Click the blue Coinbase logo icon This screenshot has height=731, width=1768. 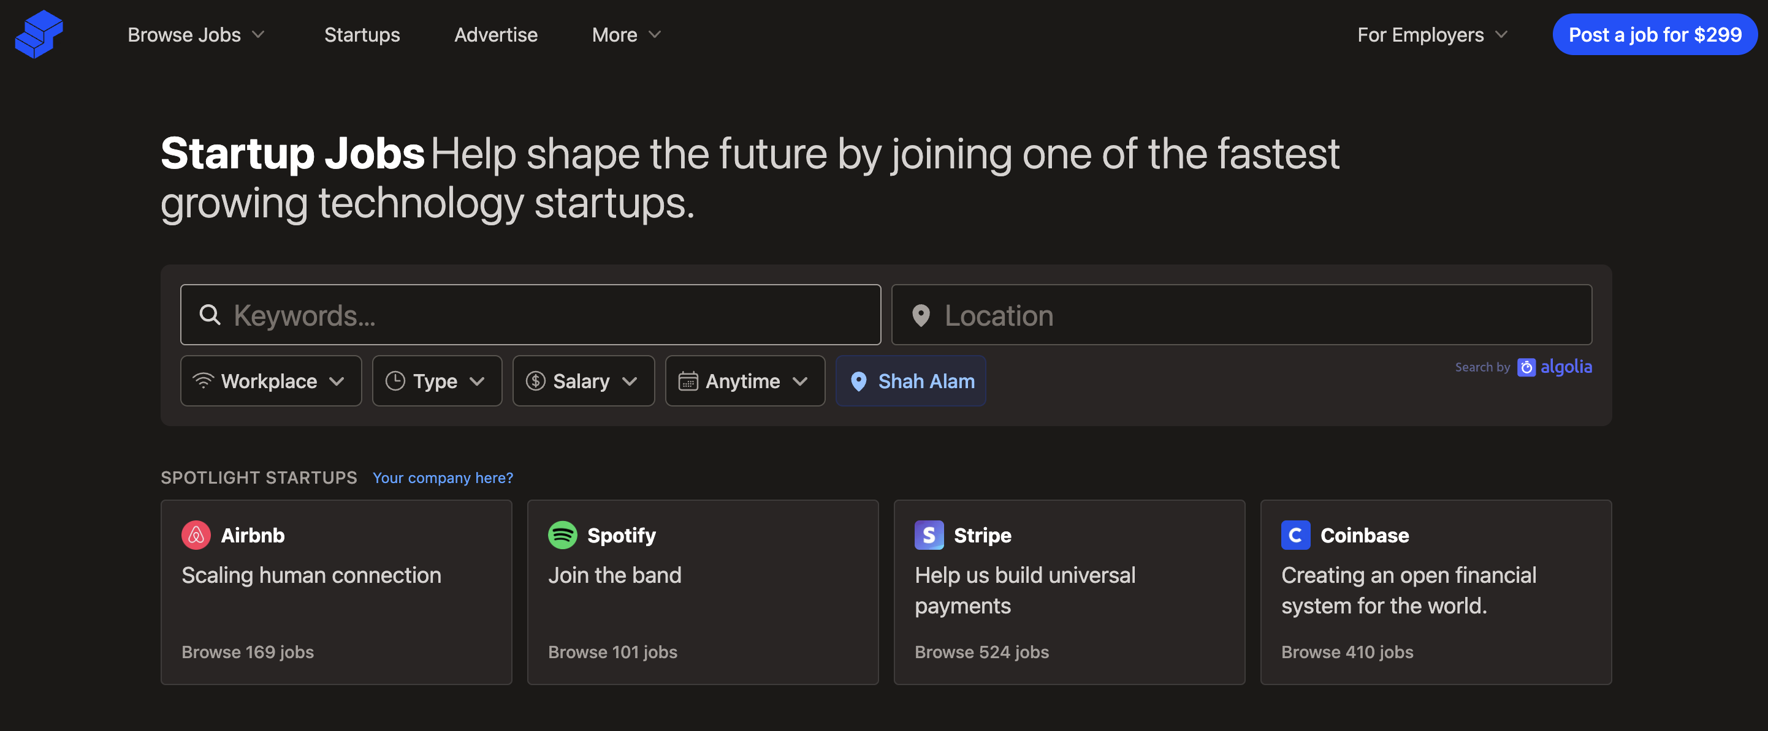tap(1295, 535)
